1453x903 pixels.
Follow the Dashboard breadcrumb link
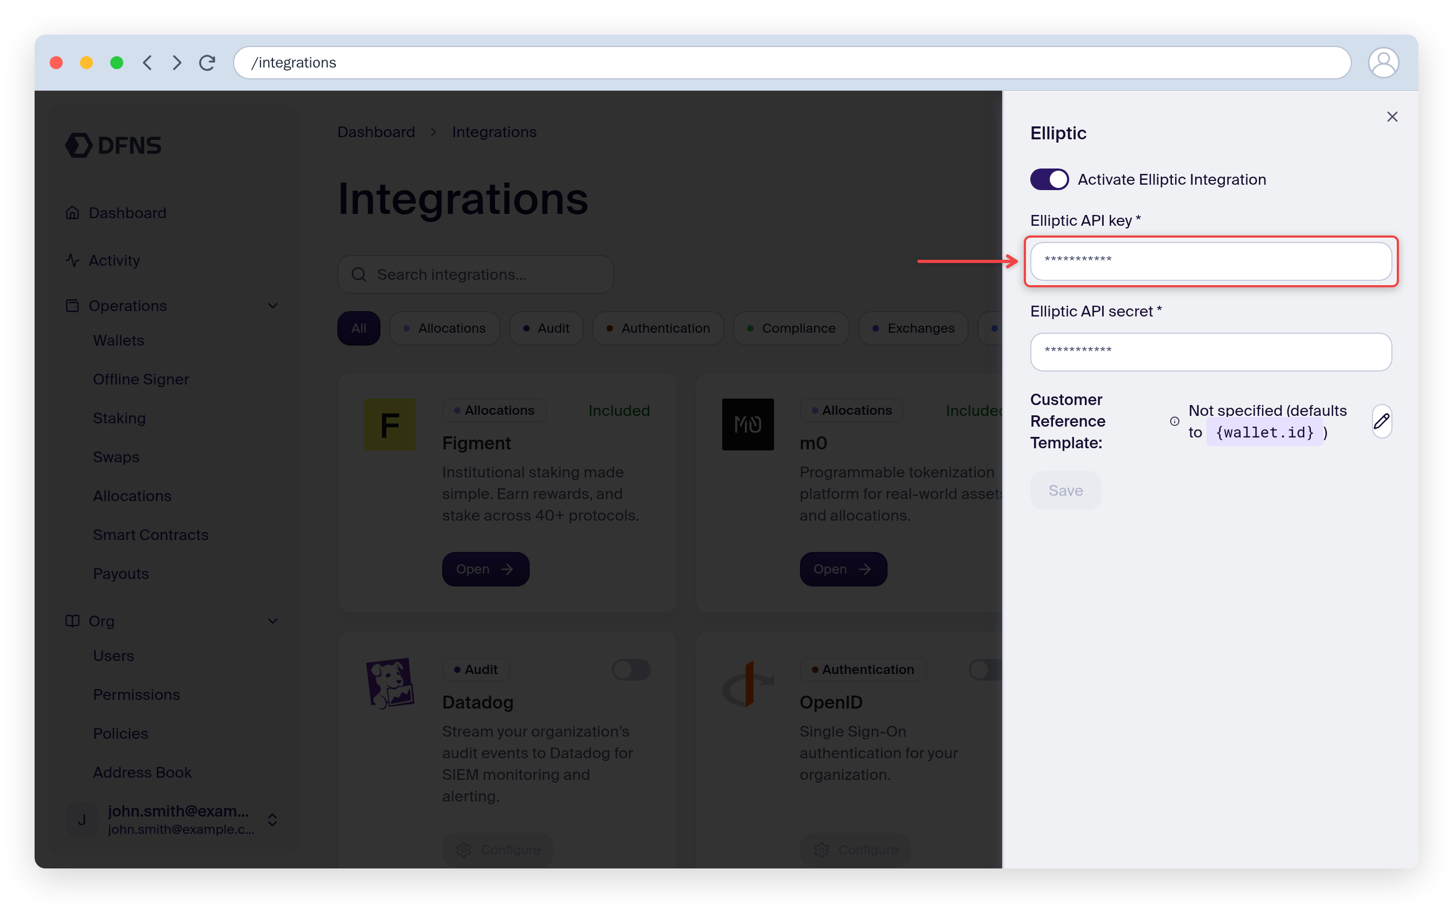[x=376, y=132]
